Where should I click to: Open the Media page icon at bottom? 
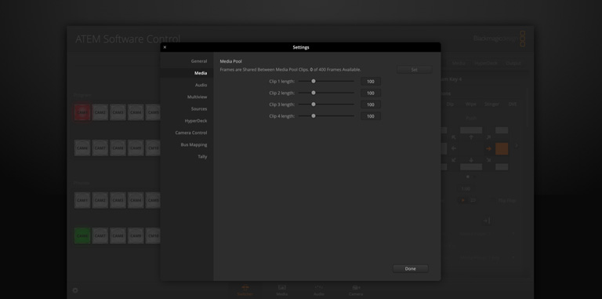click(282, 290)
